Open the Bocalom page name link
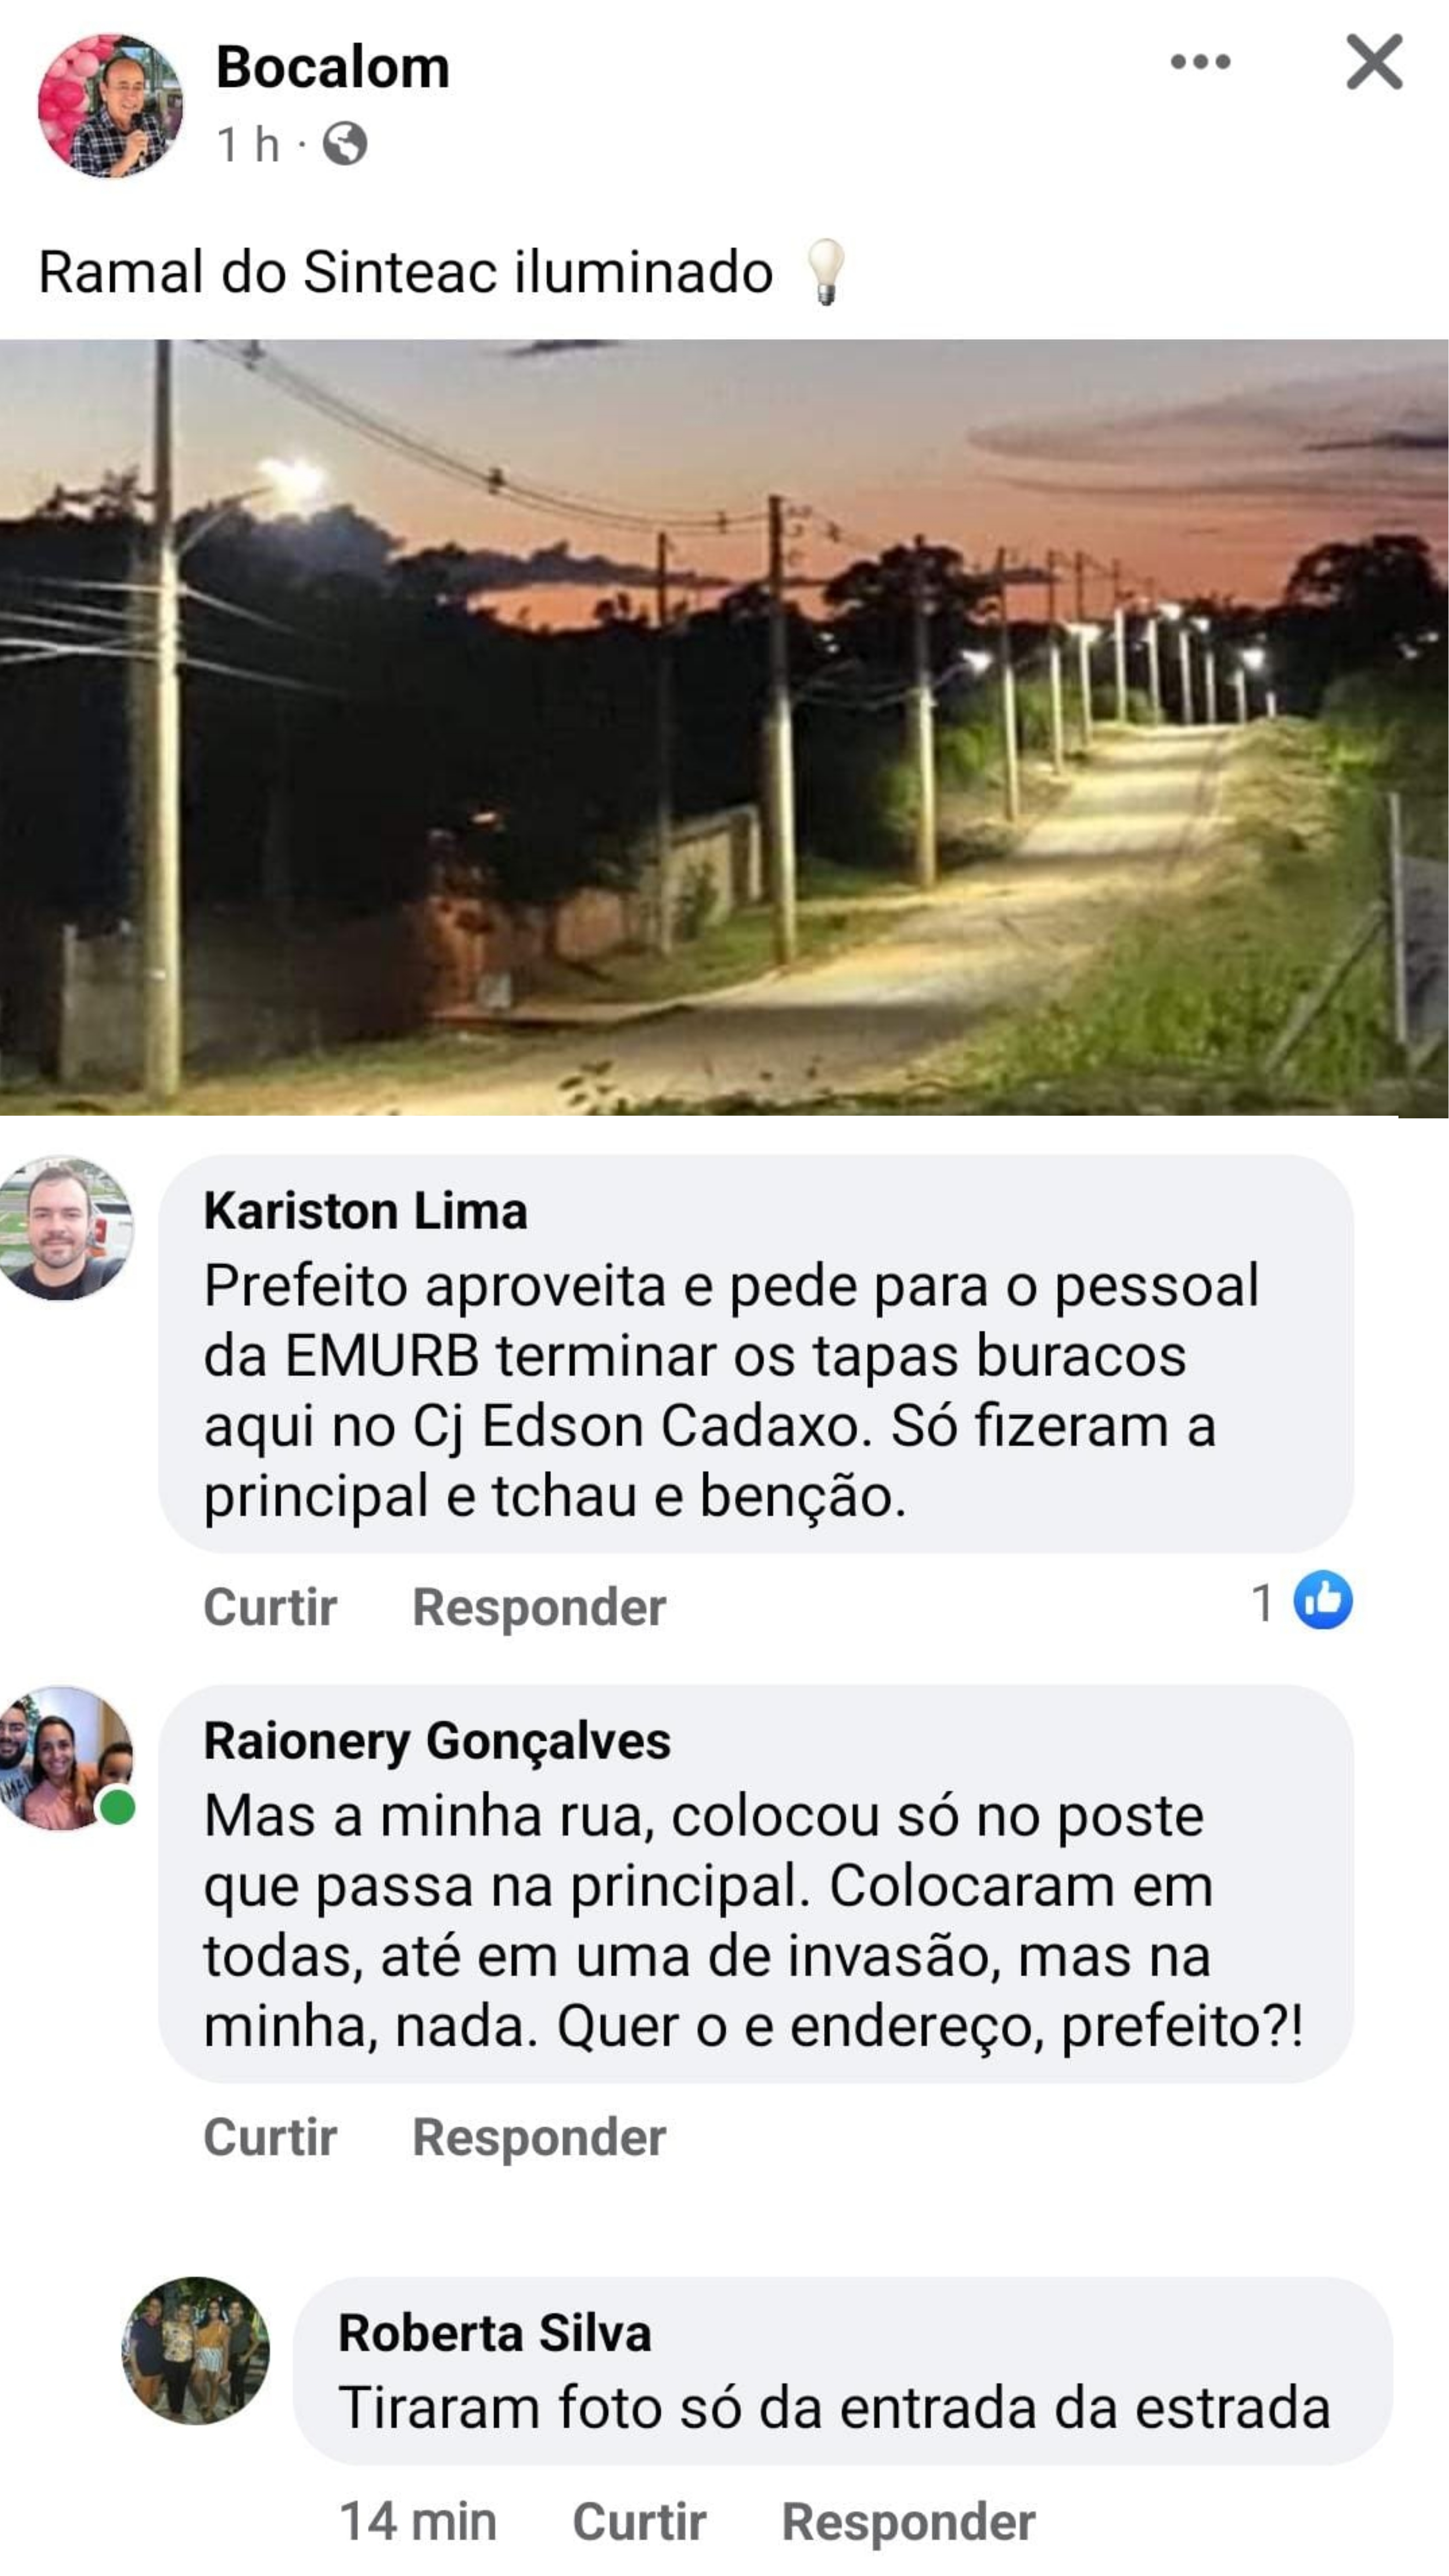Viewport: 1449px width, 2576px height. [x=333, y=68]
